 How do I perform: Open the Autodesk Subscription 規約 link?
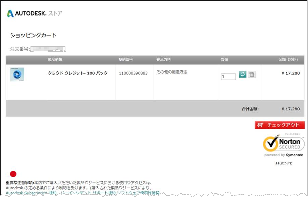[x=31, y=193]
